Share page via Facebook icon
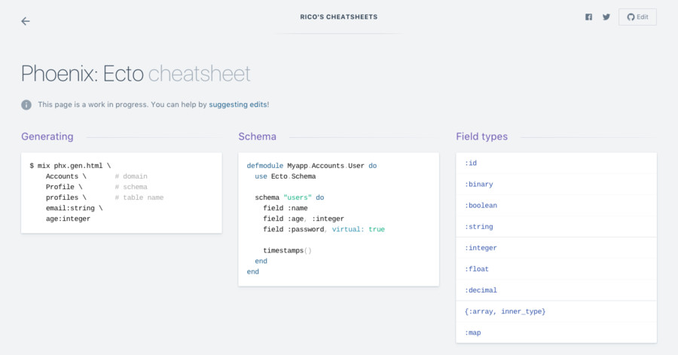The height and width of the screenshot is (355, 678). tap(589, 17)
